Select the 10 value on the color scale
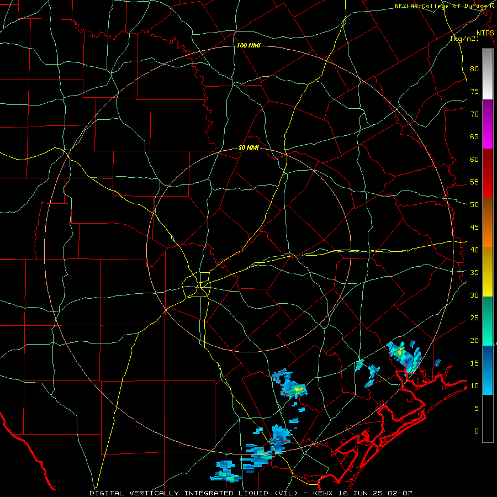The height and width of the screenshot is (497, 497). tap(474, 386)
